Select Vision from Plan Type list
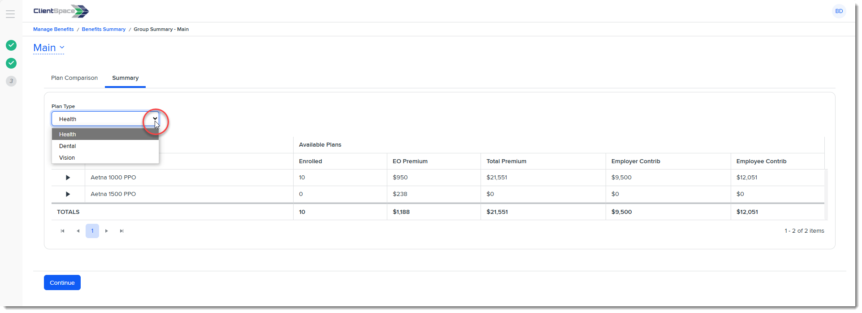862x313 pixels. tap(67, 158)
